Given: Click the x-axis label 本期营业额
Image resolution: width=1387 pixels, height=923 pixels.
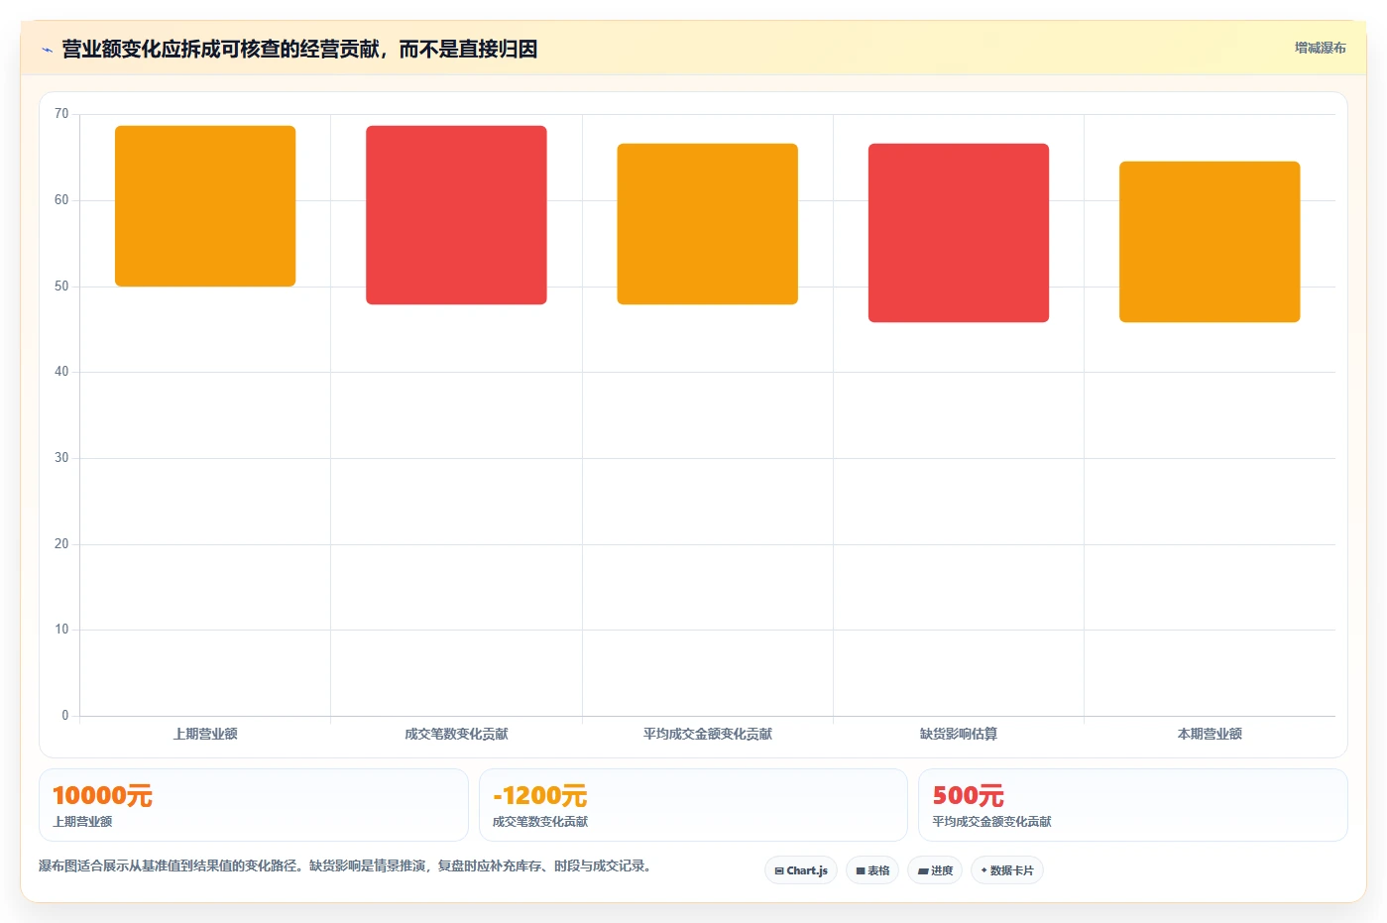Looking at the screenshot, I should pos(1210,734).
